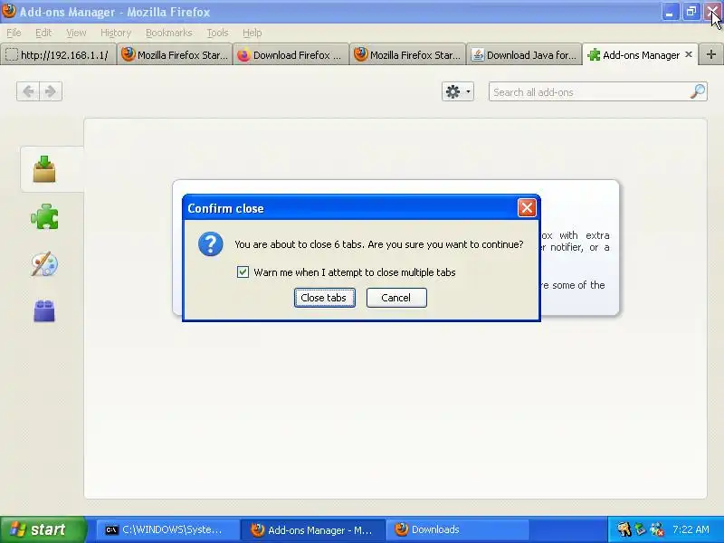Click the Close tabs button
This screenshot has height=543, width=724.
coord(324,298)
